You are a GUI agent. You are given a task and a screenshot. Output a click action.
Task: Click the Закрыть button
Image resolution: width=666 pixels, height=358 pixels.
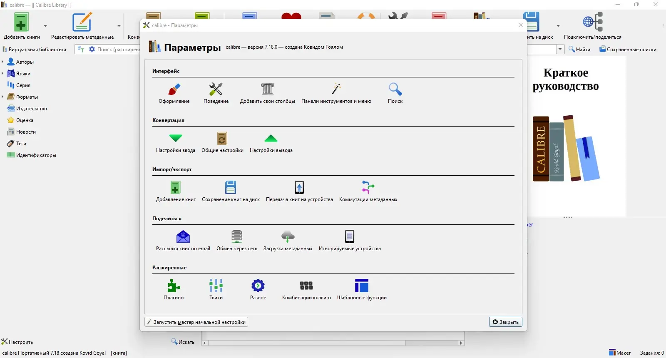[x=505, y=322]
